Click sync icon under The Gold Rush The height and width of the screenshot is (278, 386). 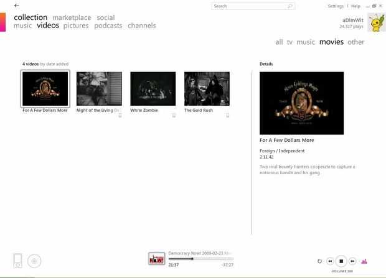point(228,116)
